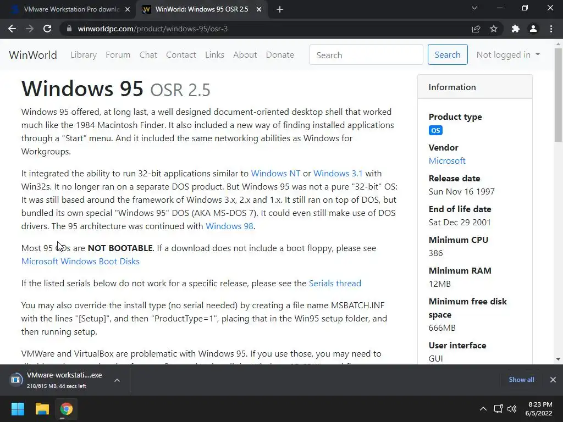Open File Explorer from taskbar
This screenshot has width=563, height=422.
click(x=42, y=409)
